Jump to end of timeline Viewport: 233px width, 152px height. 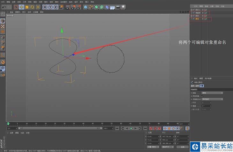[145, 128]
